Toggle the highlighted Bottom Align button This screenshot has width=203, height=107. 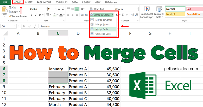click(77, 9)
